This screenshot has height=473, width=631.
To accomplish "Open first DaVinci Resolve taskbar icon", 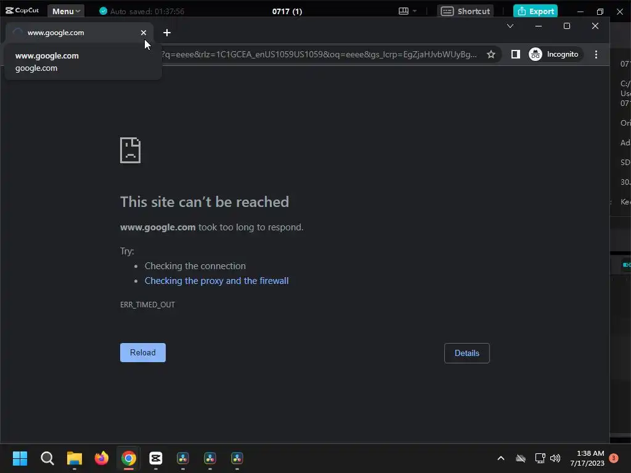I will (x=182, y=458).
